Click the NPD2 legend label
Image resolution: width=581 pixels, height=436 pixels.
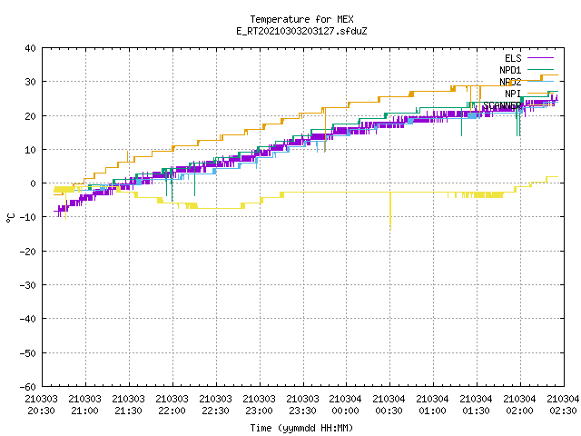pos(510,82)
